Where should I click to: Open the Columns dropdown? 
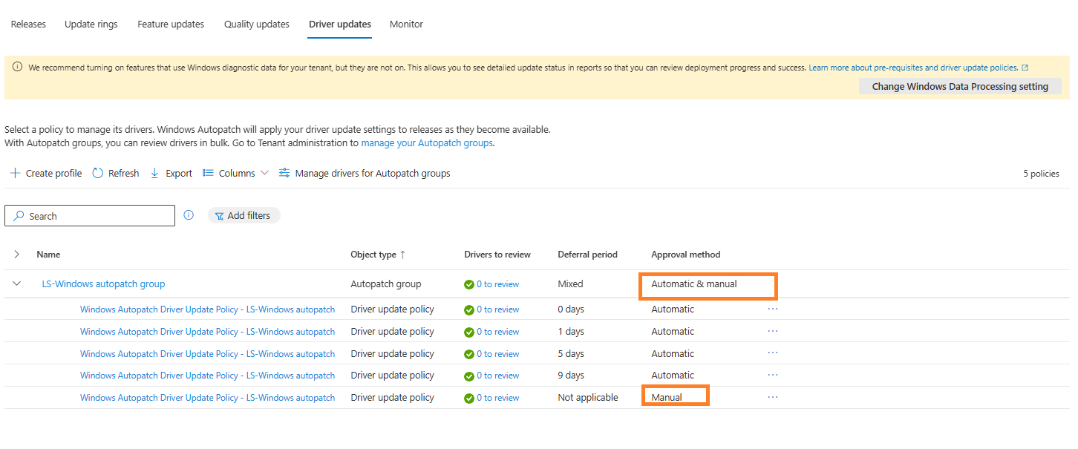pos(235,173)
